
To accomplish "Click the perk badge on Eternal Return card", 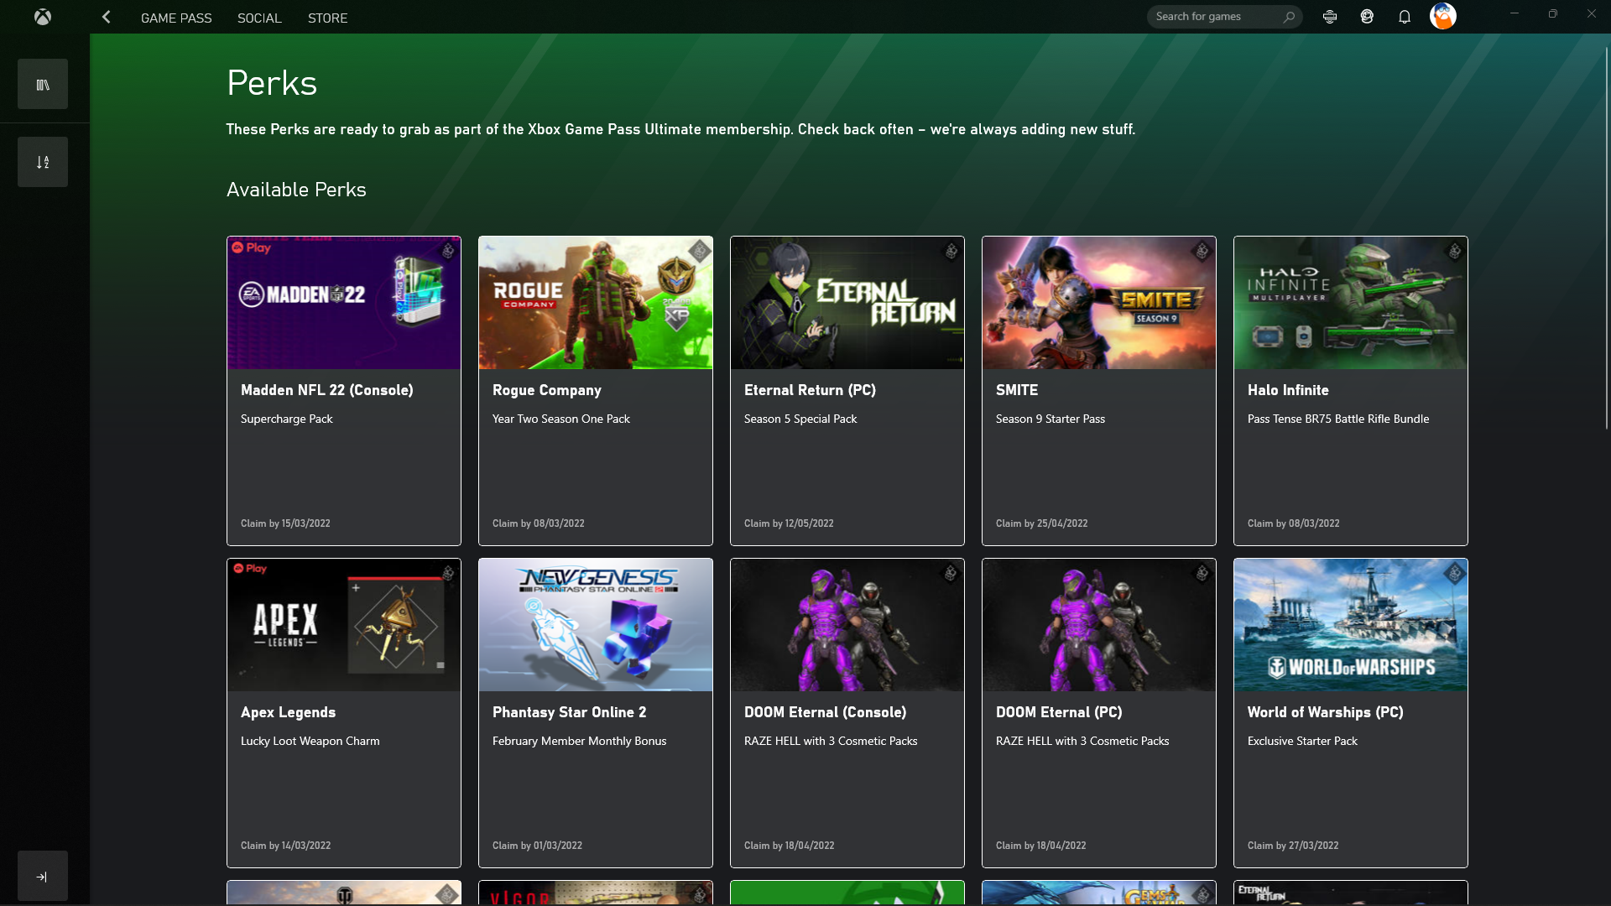I will (951, 251).
